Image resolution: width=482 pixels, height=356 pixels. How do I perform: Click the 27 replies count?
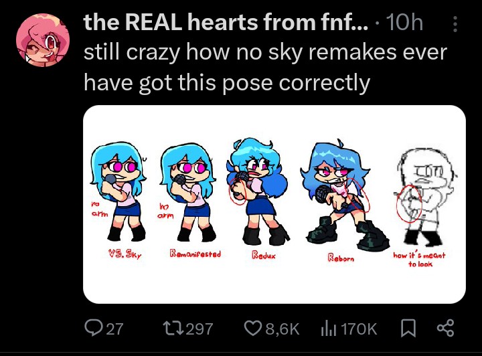(x=115, y=329)
